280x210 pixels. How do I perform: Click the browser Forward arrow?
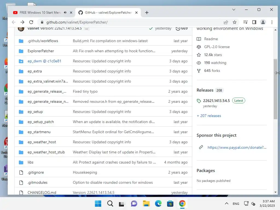(22, 22)
